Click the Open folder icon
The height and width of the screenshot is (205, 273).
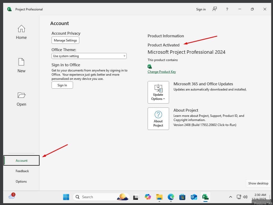click(21, 95)
